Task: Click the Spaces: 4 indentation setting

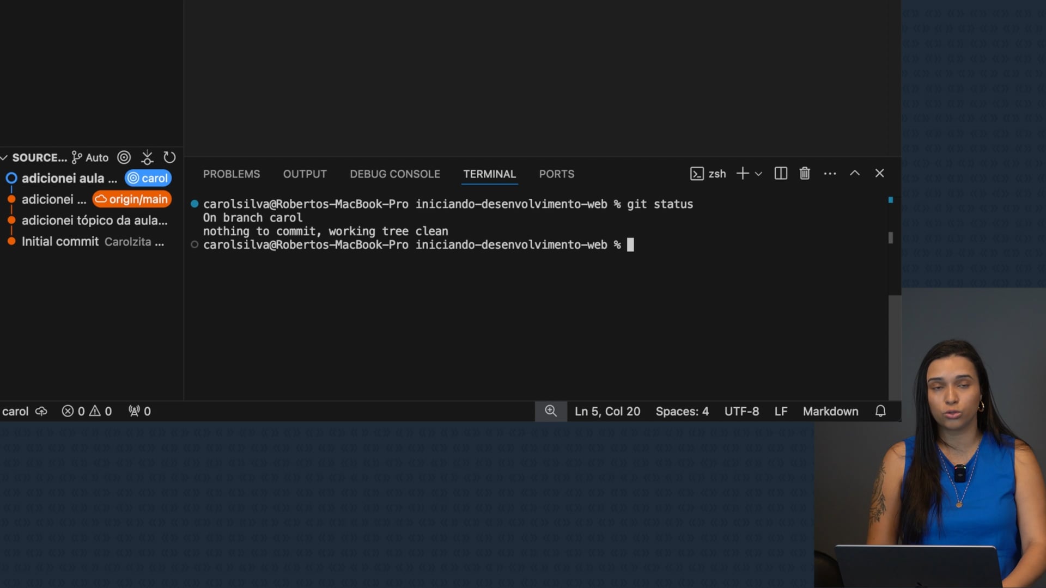Action: [x=682, y=412]
